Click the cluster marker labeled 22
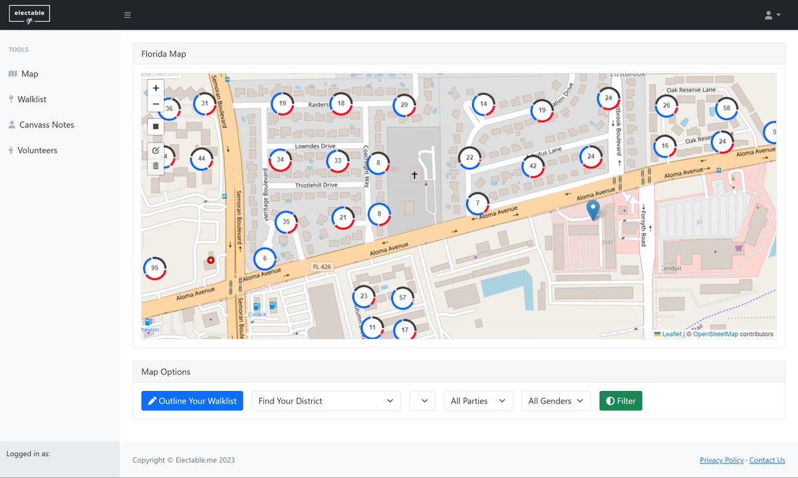Screen dimensions: 798x478 pyautogui.click(x=469, y=158)
